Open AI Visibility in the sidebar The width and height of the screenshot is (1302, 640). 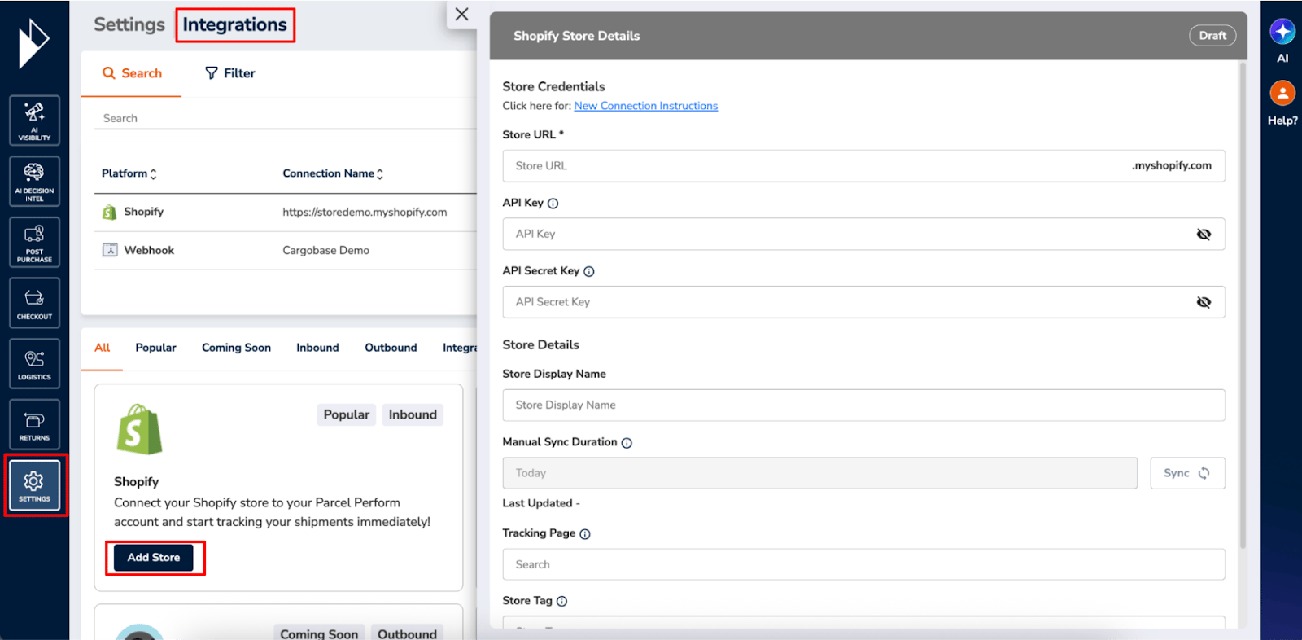[34, 121]
